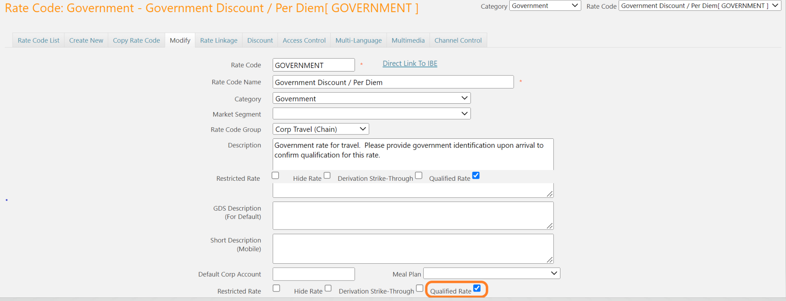Grab the GDS Description resize handle
This screenshot has height=301, width=786.
tap(550, 226)
